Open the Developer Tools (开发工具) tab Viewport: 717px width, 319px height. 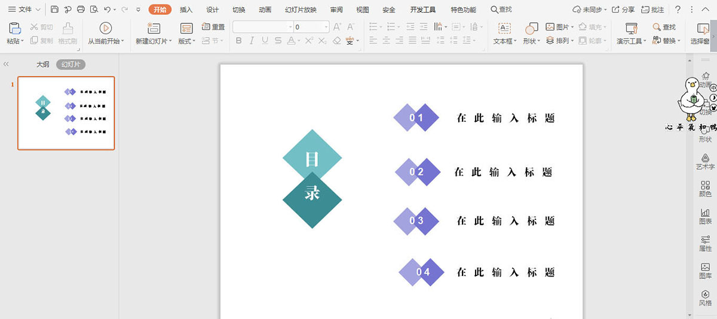pos(423,10)
